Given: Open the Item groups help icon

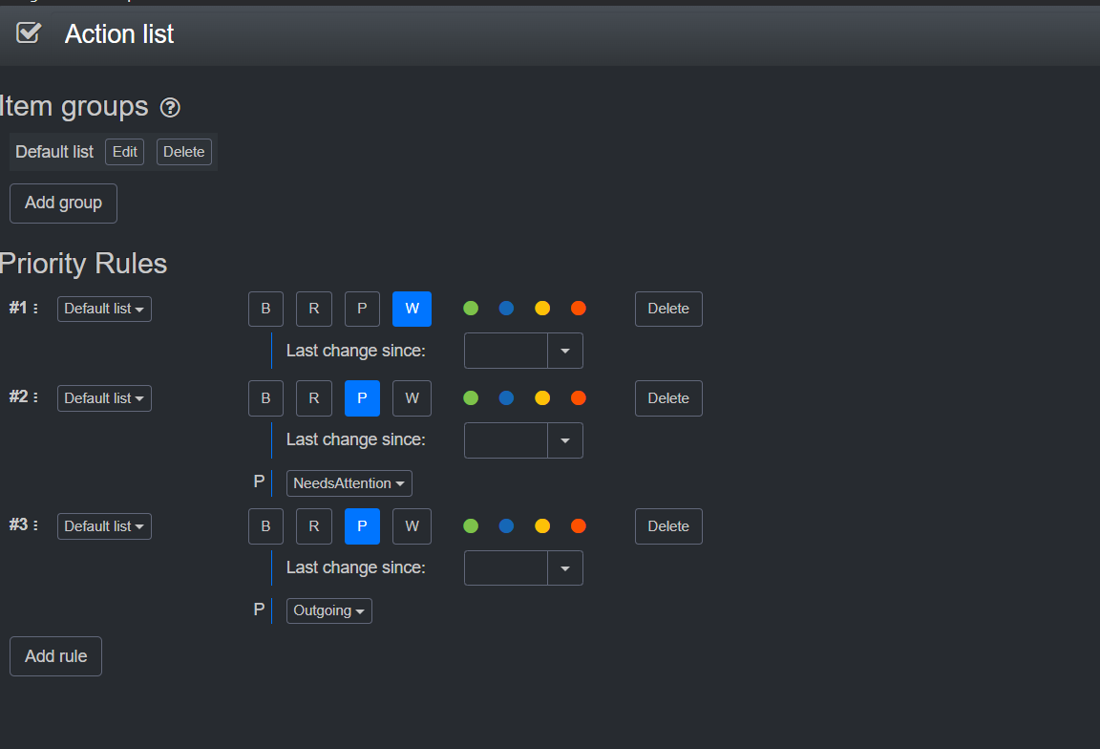Looking at the screenshot, I should tap(170, 108).
